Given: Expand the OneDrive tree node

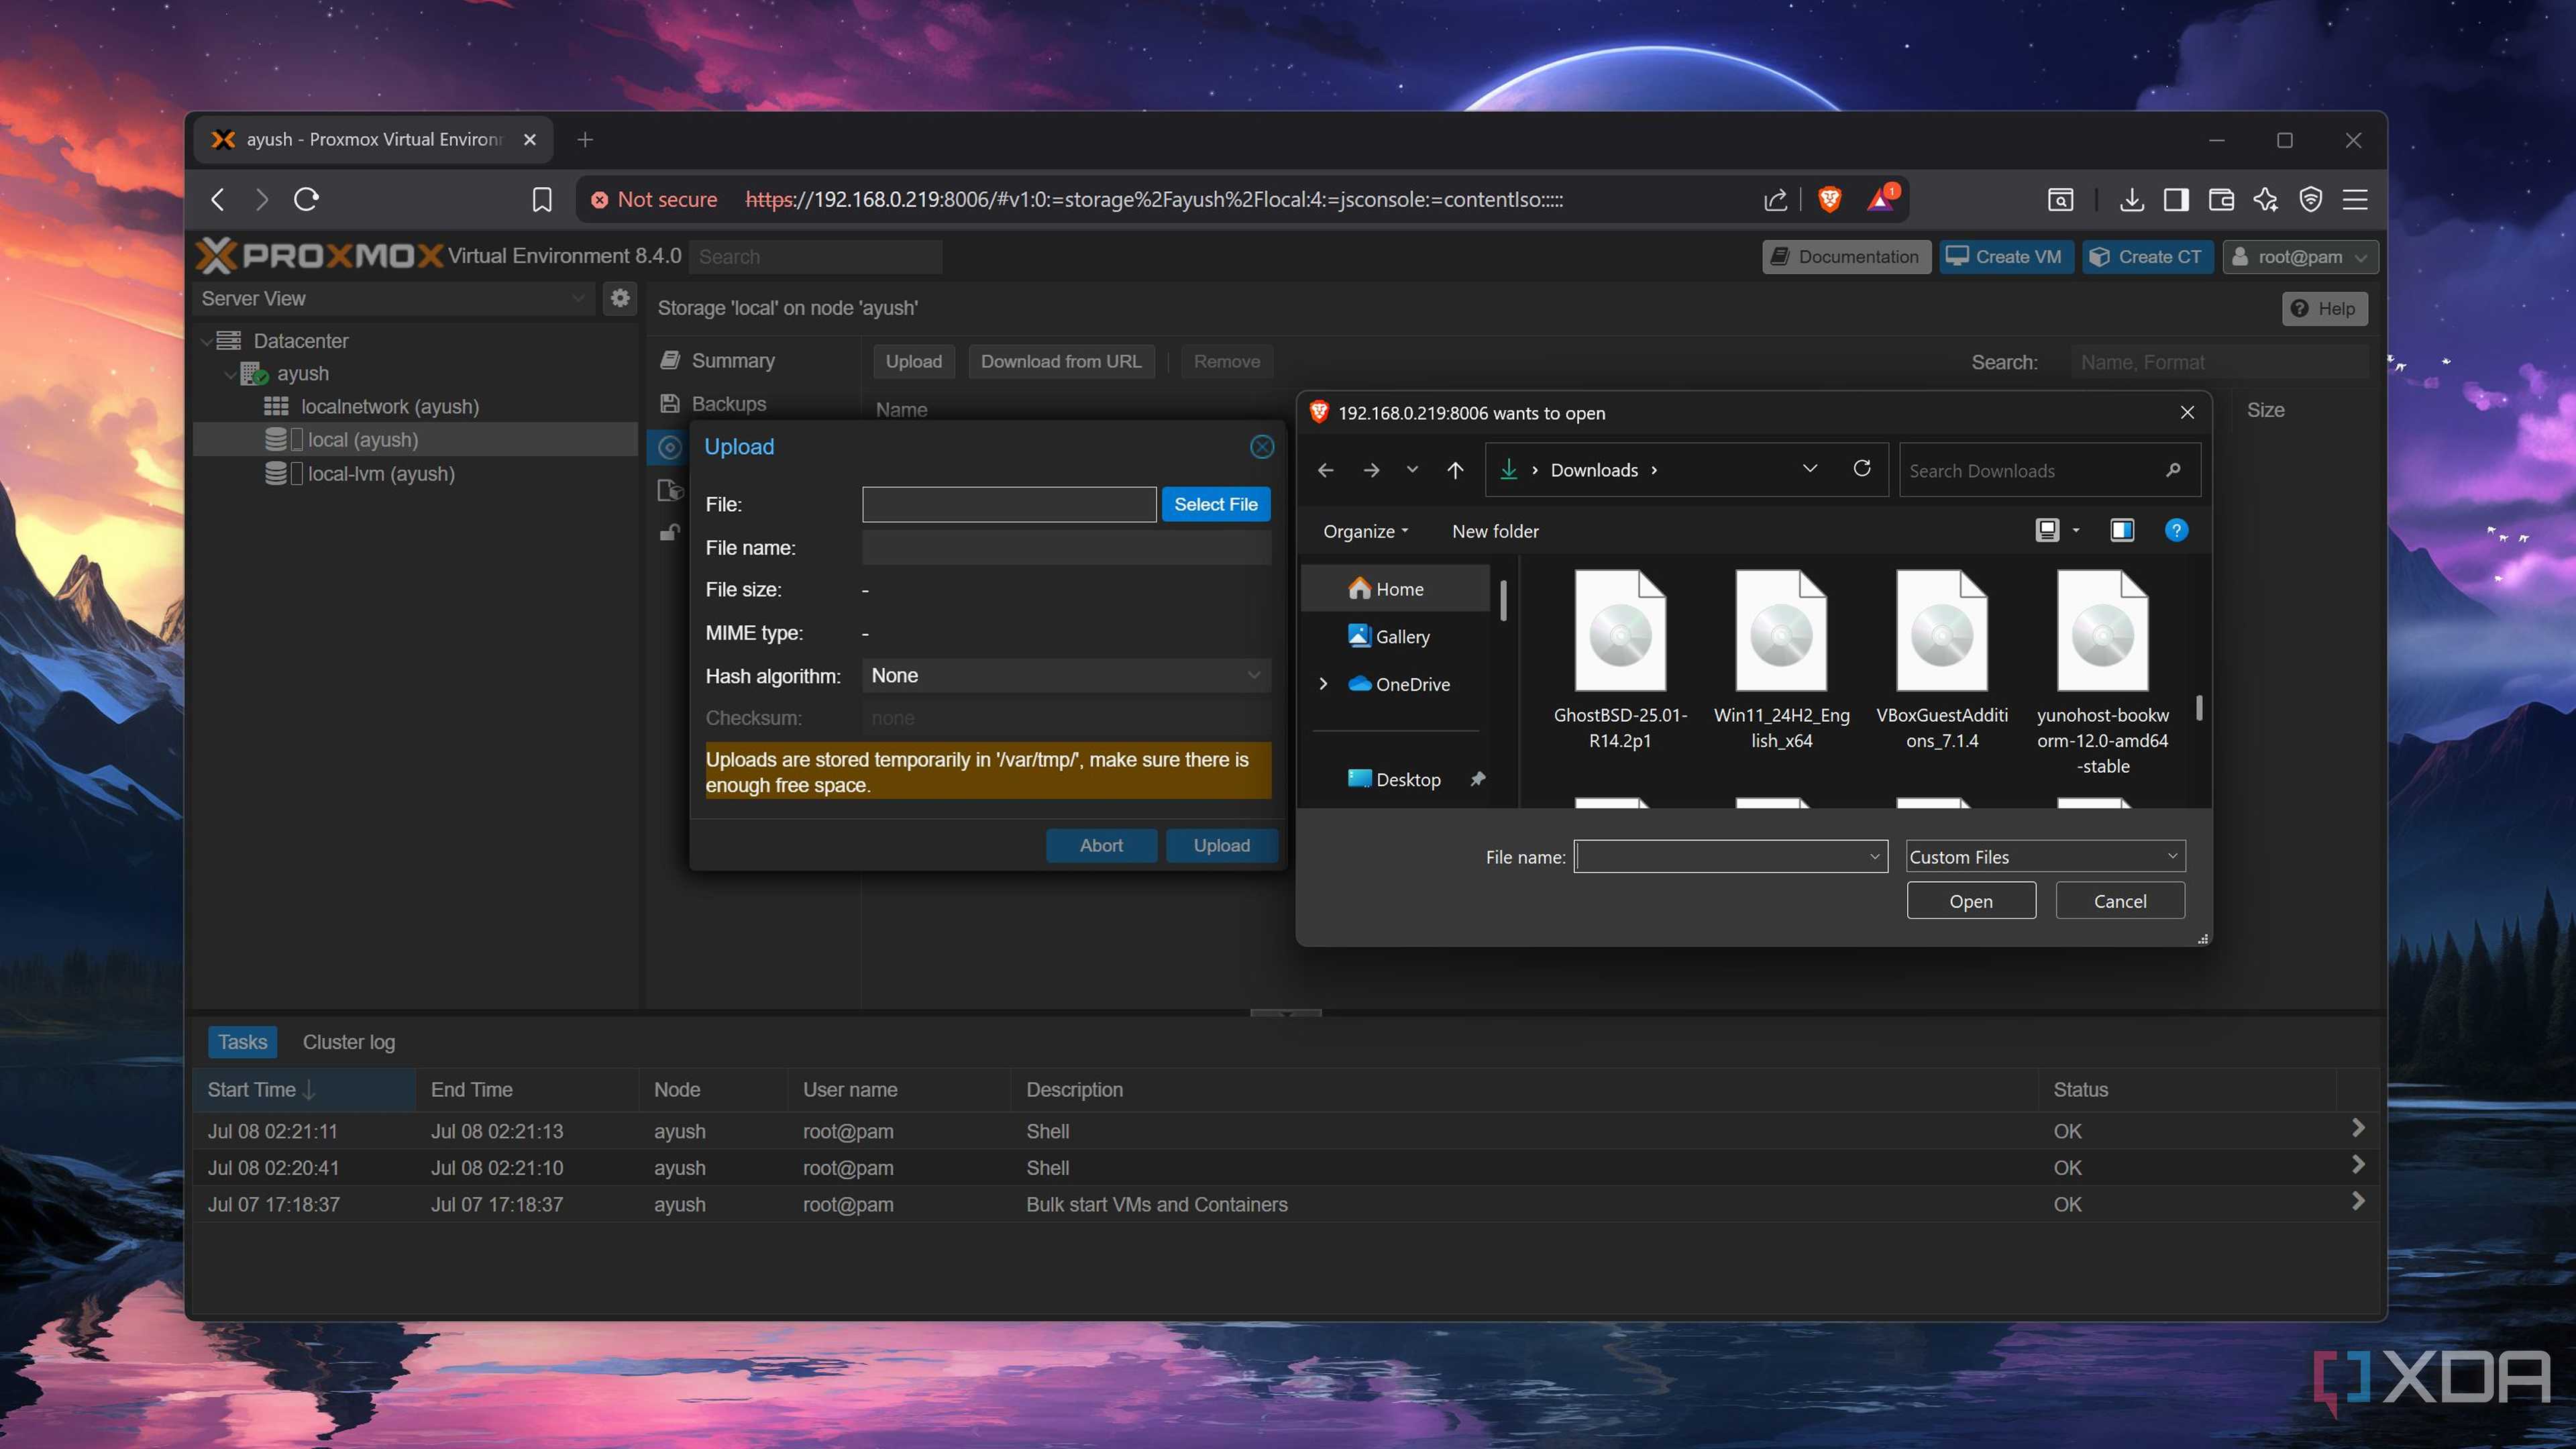Looking at the screenshot, I should pyautogui.click(x=1323, y=684).
